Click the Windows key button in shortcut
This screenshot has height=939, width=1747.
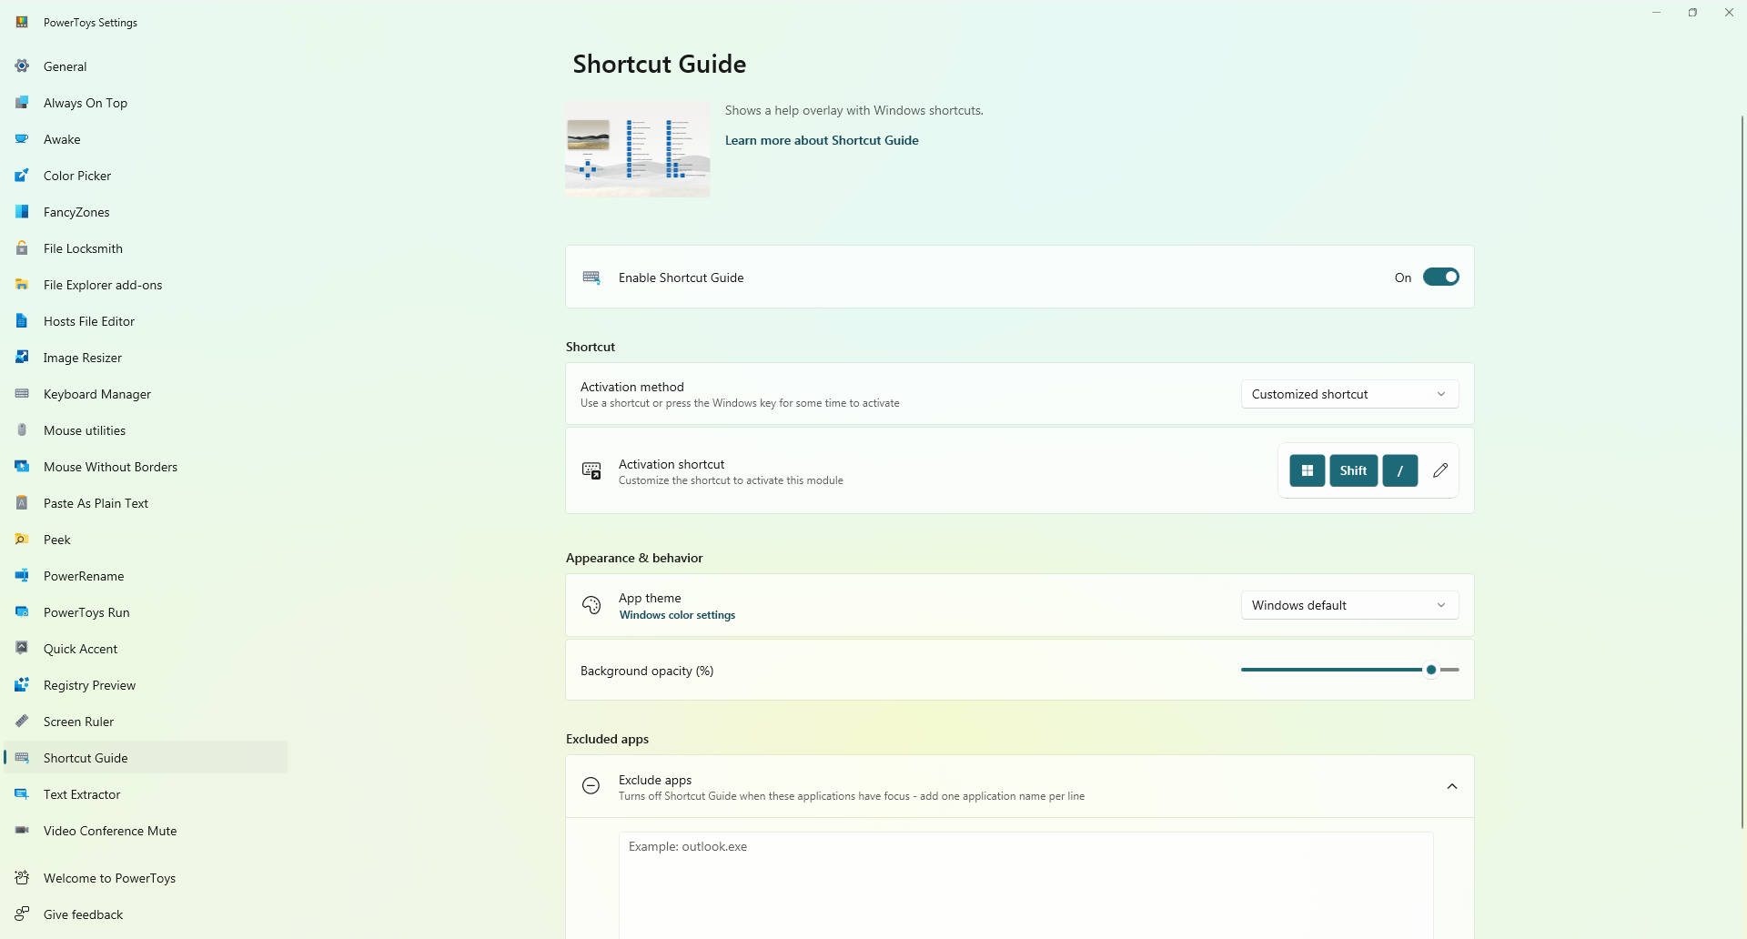1307,470
